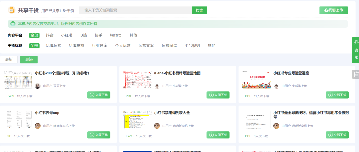Open thumbnail of 小红书养号sop
Screen dimensions: 359x152
pyautogui.click(x=18, y=120)
